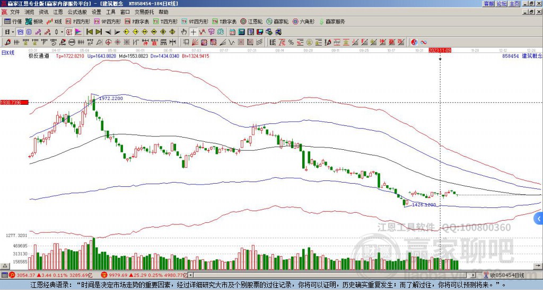This screenshot has width=543, height=290.
Task: Click the red 1930.7396 price marker
Action: (14, 103)
